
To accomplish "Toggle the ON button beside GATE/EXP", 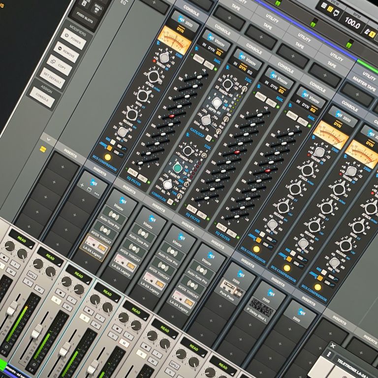I will 209,139.
